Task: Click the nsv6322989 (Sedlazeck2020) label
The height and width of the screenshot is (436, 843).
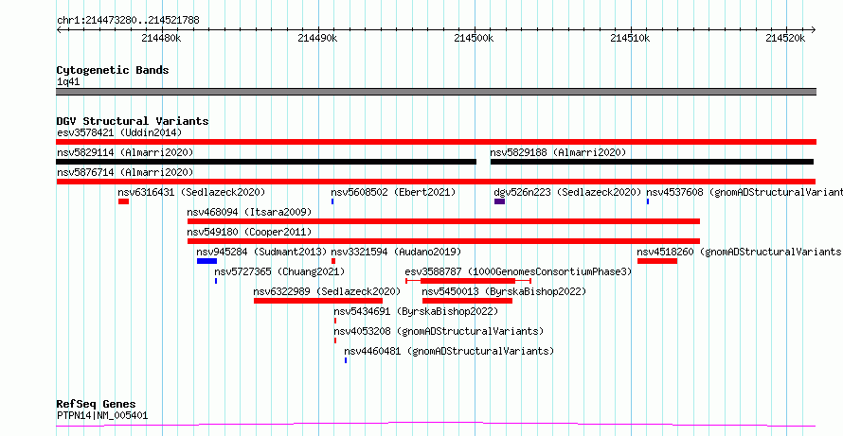Action: coord(328,291)
